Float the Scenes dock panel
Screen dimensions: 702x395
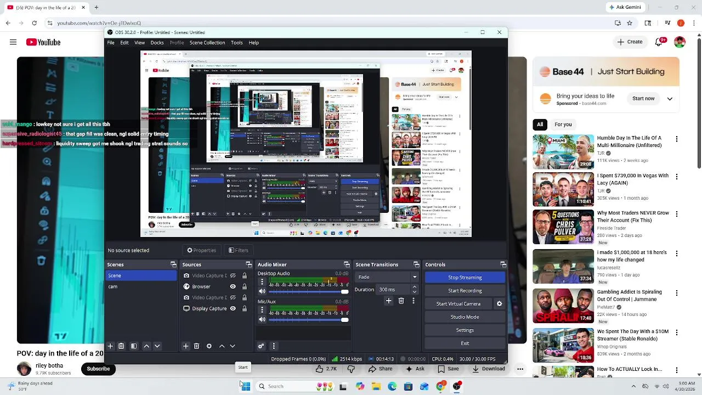point(173,264)
